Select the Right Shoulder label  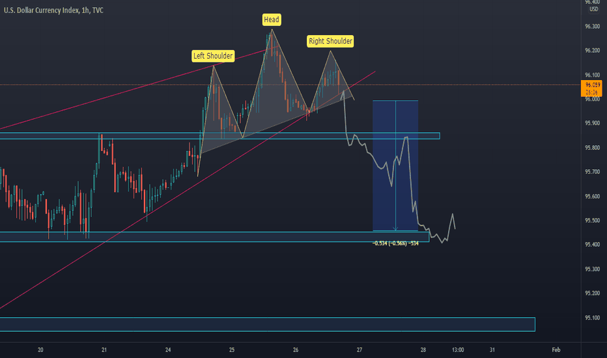pyautogui.click(x=330, y=42)
